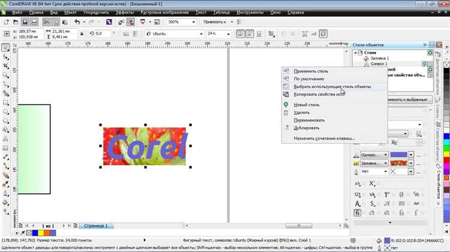Select the Pick tool in toolbox
Screen dimensions: 450x252
(5, 47)
